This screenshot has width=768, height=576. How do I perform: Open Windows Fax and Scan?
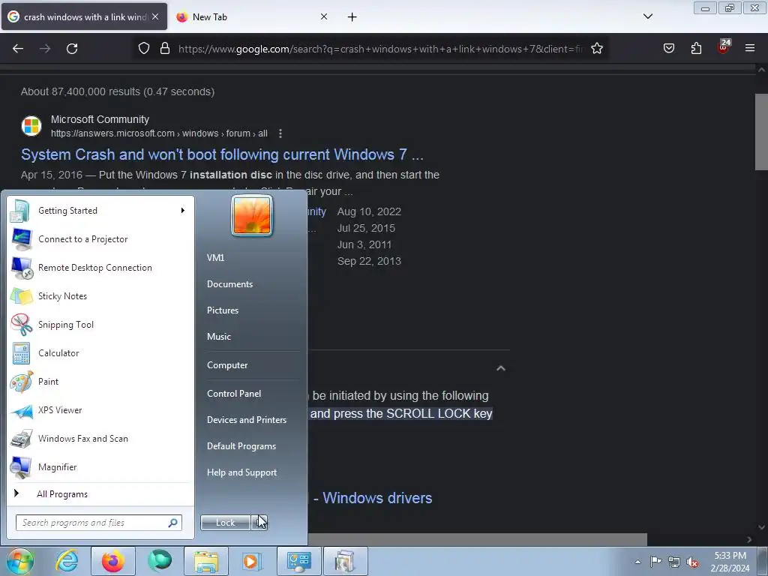point(100,438)
